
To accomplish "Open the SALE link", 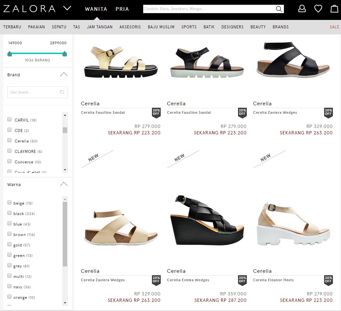I will [x=334, y=27].
